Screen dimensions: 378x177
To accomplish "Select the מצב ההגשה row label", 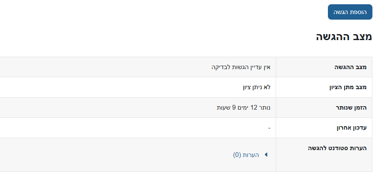I will 351,67.
